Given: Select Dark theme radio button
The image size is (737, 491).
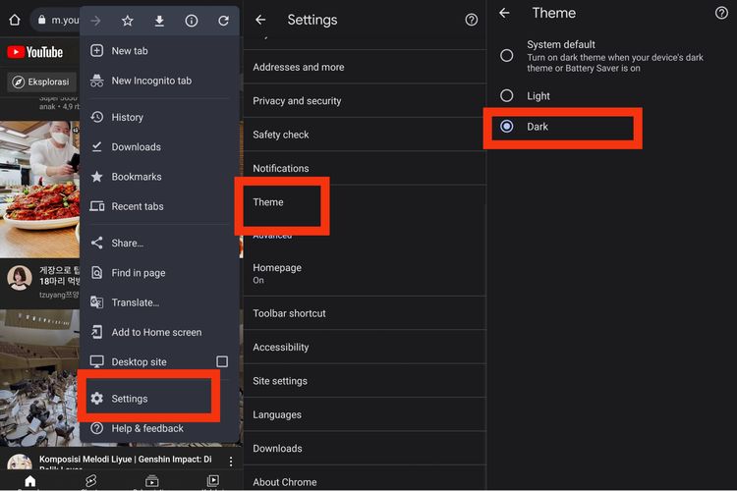Looking at the screenshot, I should [507, 126].
